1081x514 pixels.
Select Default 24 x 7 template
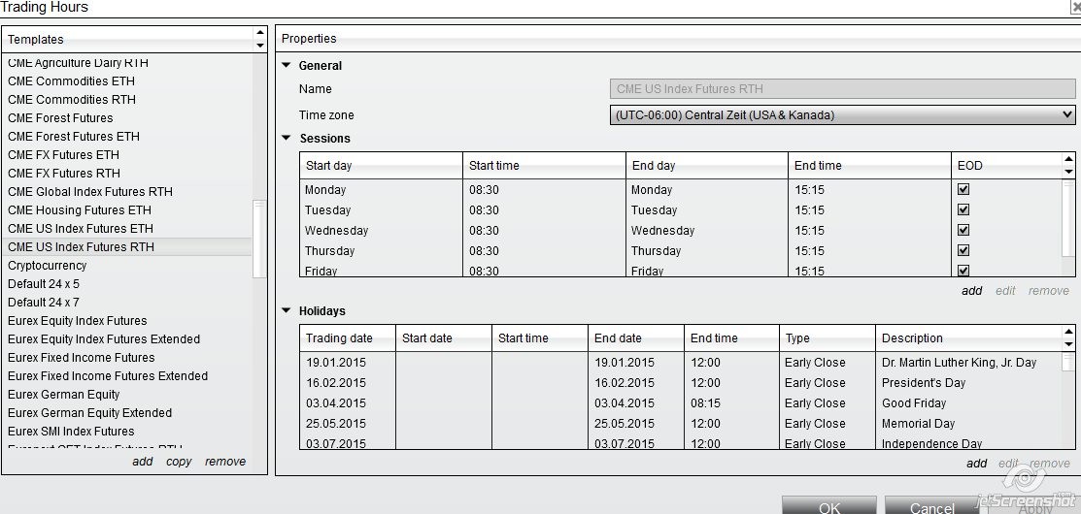tap(44, 302)
